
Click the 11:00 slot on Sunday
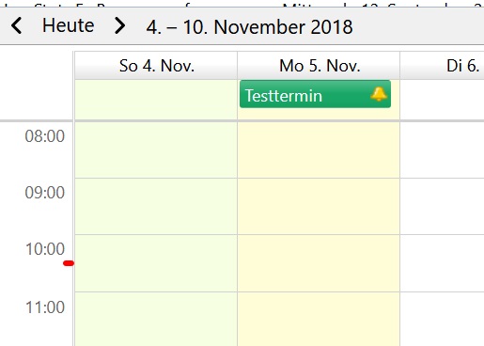[x=156, y=319]
